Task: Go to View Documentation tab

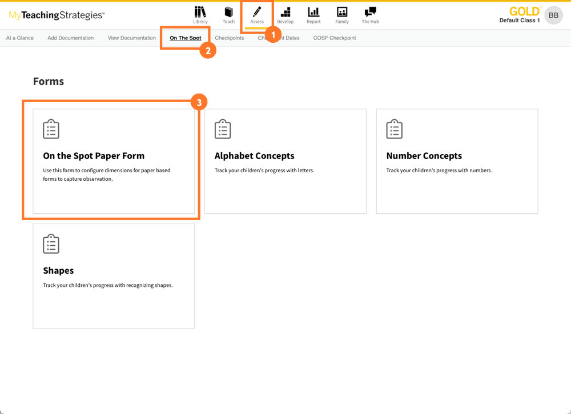Action: click(x=132, y=38)
